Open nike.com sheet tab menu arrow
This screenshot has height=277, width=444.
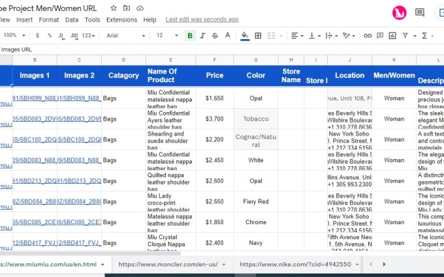point(357,265)
